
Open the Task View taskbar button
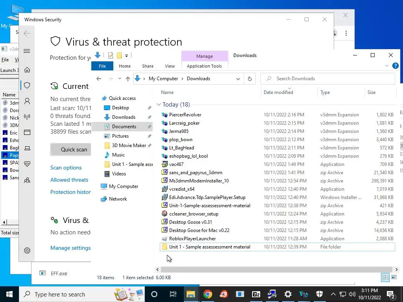point(173,294)
